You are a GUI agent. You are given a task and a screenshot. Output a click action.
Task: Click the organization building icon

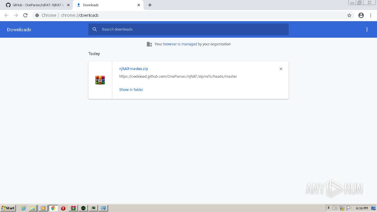click(149, 44)
